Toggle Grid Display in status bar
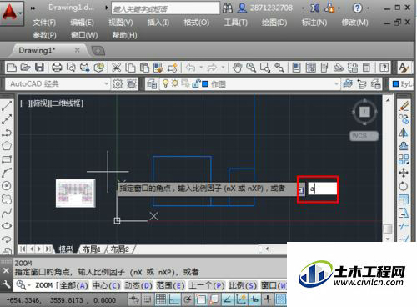Image resolution: width=417 pixels, height=307 pixels. click(x=161, y=299)
